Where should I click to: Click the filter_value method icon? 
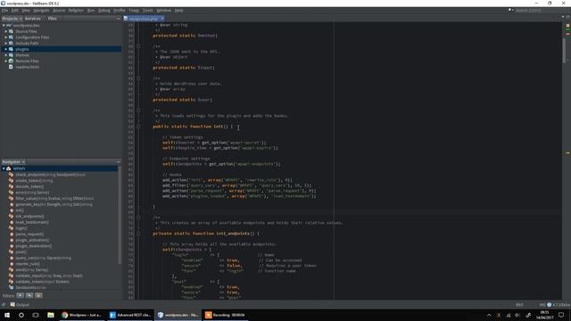(11, 198)
